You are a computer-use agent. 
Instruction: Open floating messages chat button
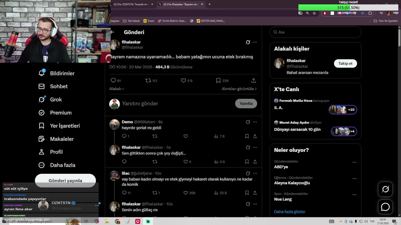385,207
